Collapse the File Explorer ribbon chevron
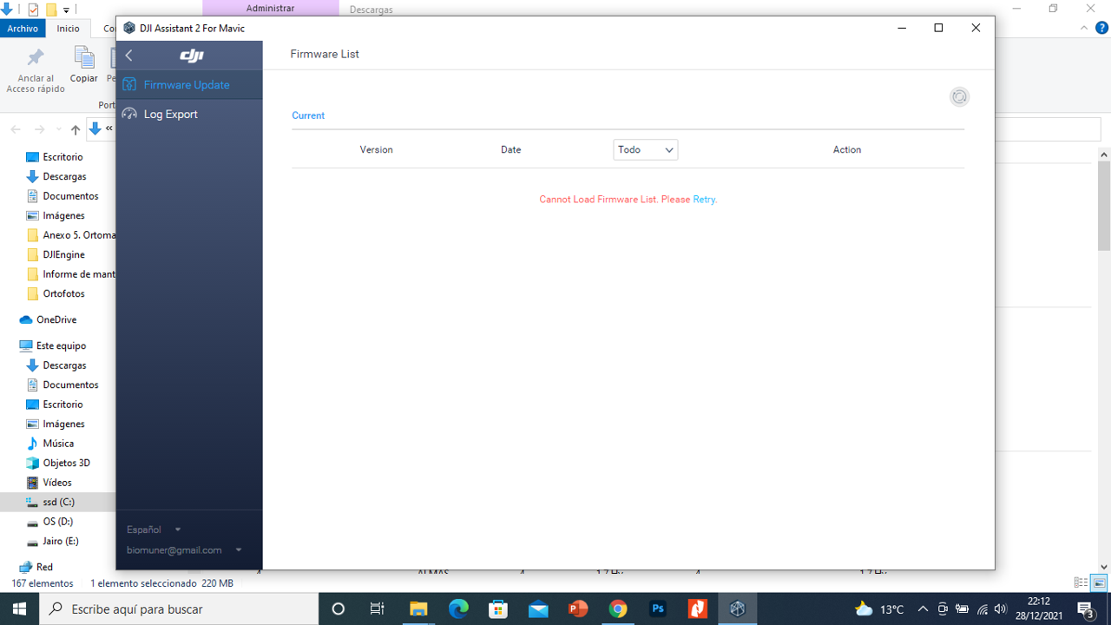 (1083, 29)
